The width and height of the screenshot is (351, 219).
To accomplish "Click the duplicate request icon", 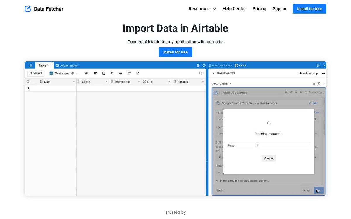I will (291, 92).
